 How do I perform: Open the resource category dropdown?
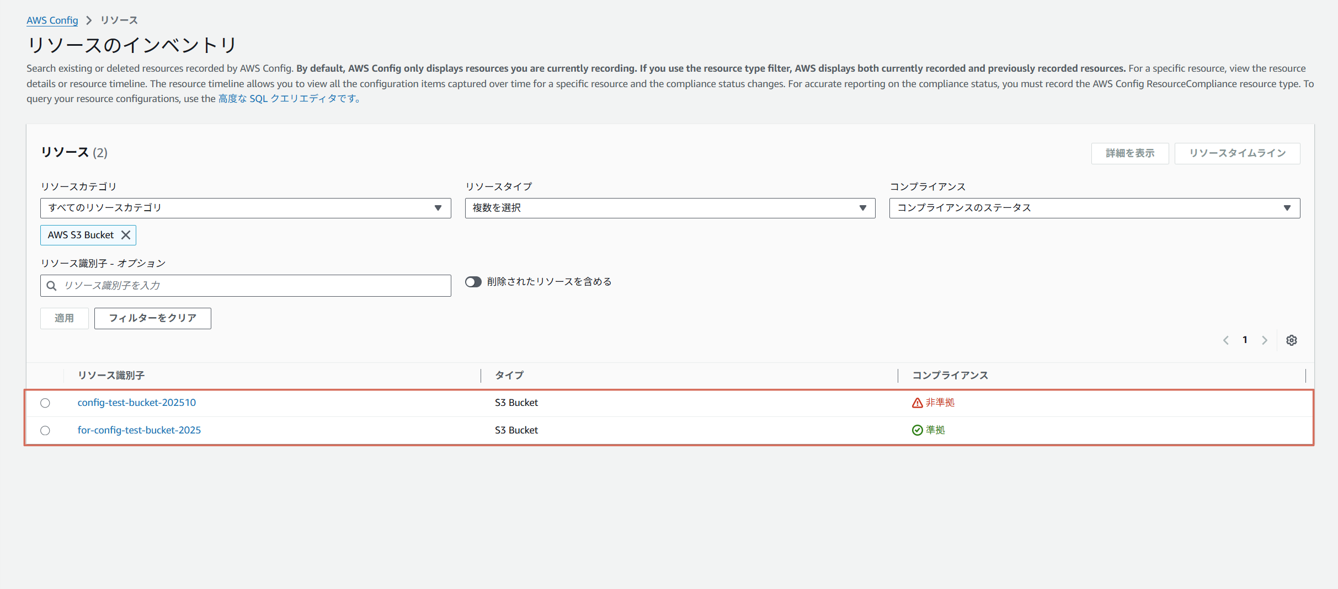pos(246,208)
